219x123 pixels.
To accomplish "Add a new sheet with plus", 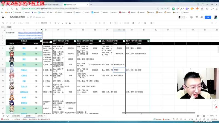I will pos(4,116).
